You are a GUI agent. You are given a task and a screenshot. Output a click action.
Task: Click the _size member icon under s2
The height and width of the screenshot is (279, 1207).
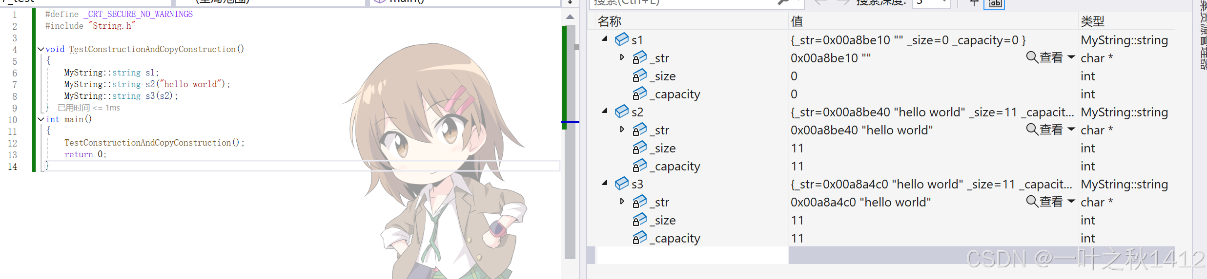tap(639, 148)
